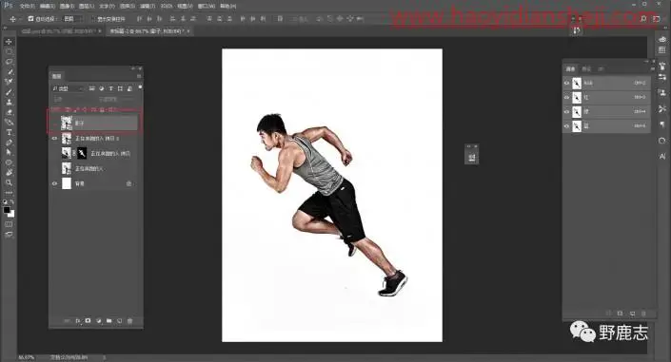Switch to the first document tab
Image resolution: width=671 pixels, height=362 pixels.
click(x=59, y=31)
